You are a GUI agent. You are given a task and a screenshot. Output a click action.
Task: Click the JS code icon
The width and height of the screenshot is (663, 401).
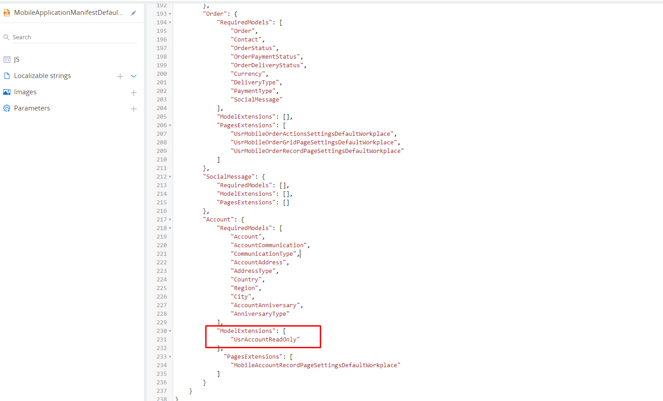point(7,60)
